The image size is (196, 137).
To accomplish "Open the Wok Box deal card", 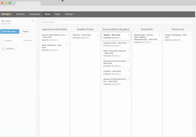I will [x=85, y=36].
